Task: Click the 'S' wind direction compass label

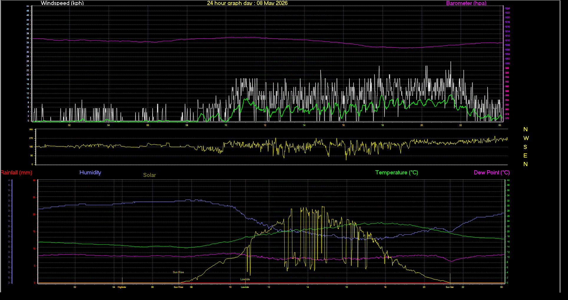Action: pyautogui.click(x=525, y=147)
